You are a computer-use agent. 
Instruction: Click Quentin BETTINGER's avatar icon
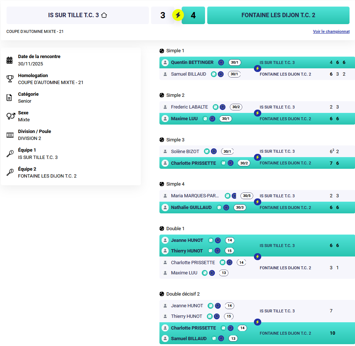click(165, 62)
